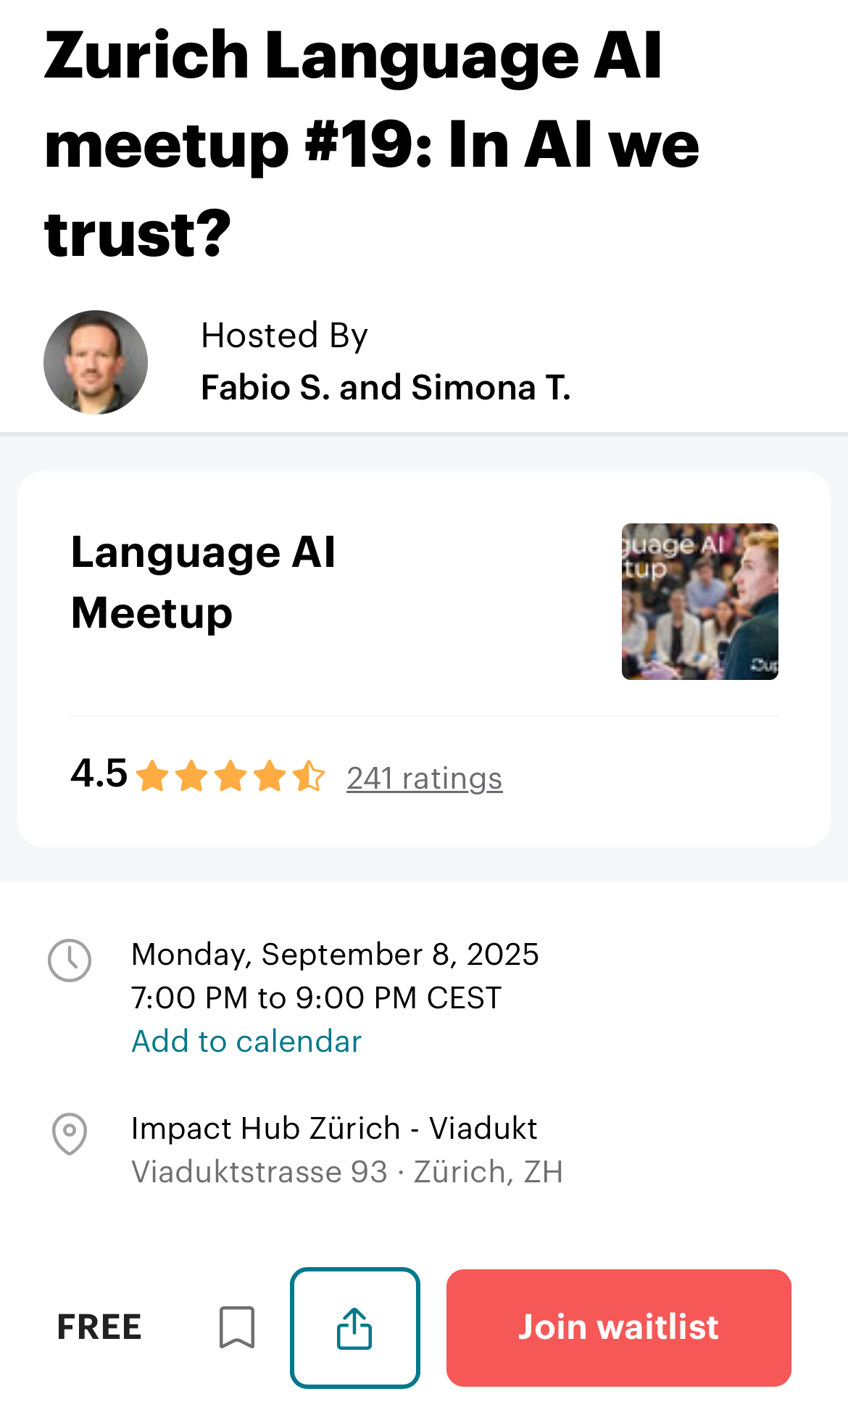The width and height of the screenshot is (848, 1415).
Task: Join the event waitlist
Action: (x=618, y=1327)
